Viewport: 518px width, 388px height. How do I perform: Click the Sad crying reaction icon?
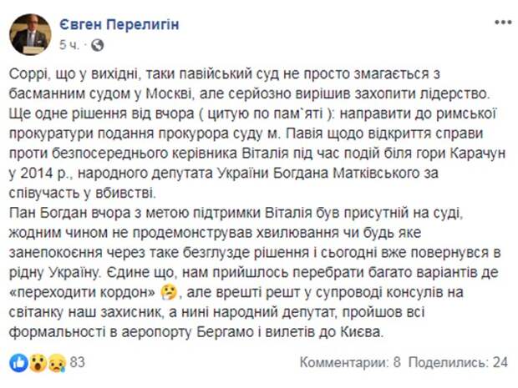click(x=57, y=363)
